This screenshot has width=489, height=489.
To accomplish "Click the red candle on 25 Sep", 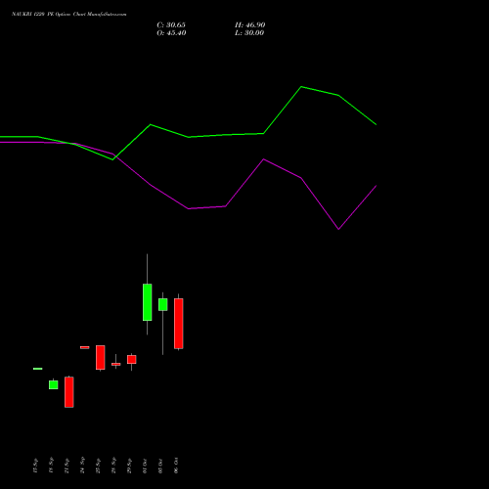I will click(x=101, y=357).
